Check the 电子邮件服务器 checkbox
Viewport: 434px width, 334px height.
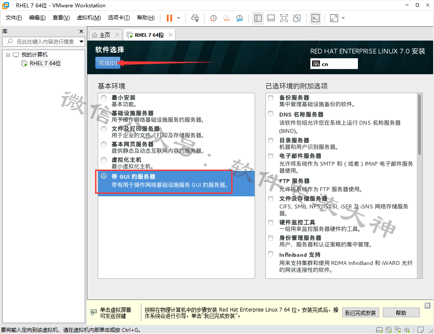(x=271, y=156)
